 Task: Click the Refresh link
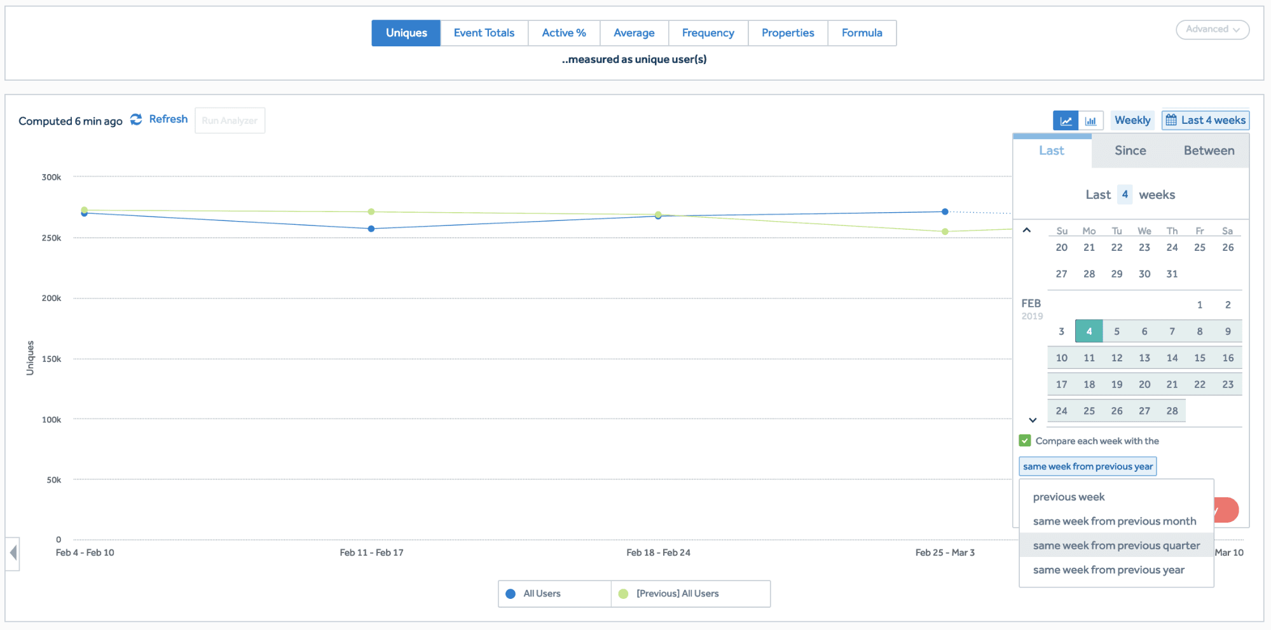pos(168,119)
